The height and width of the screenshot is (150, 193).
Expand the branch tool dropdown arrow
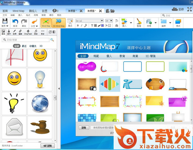tap(37, 26)
